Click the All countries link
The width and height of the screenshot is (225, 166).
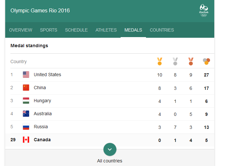110,161
